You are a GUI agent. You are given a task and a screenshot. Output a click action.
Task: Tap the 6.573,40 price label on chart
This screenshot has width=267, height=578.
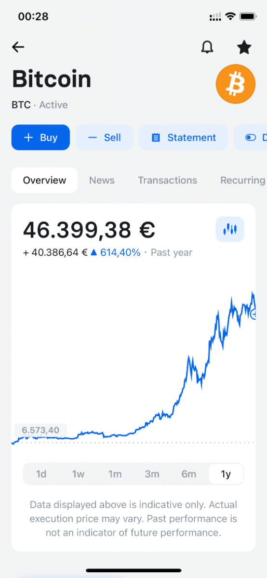[x=40, y=430]
